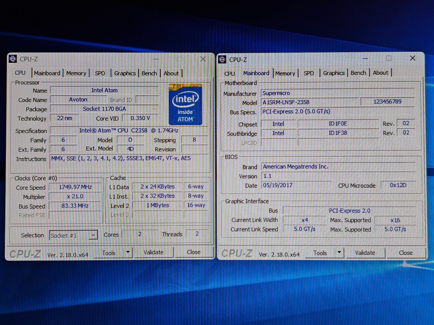The width and height of the screenshot is (434, 325).
Task: Open Tools dropdown arrow in right window
Action: [339, 252]
